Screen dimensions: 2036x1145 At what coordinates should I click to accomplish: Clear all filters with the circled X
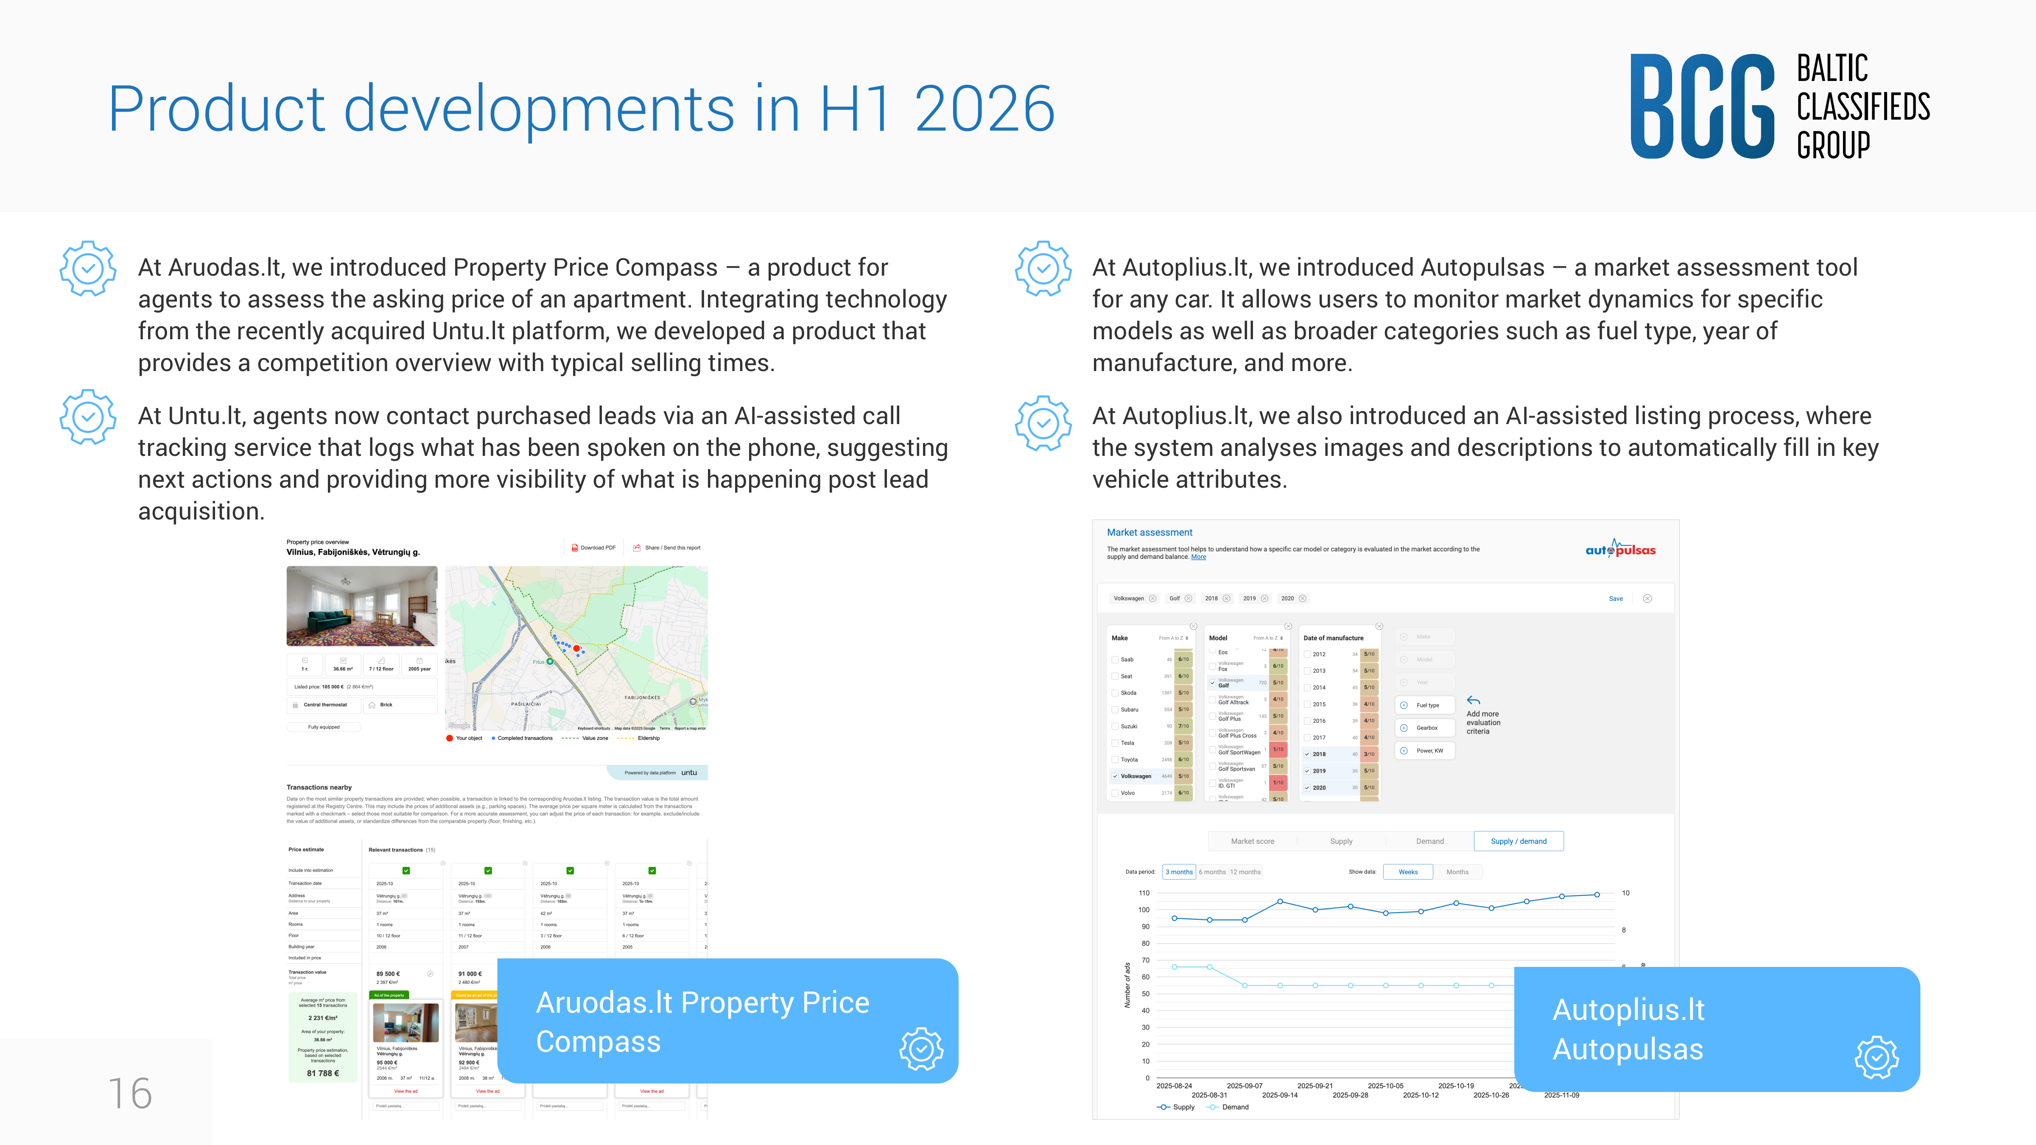(1647, 598)
